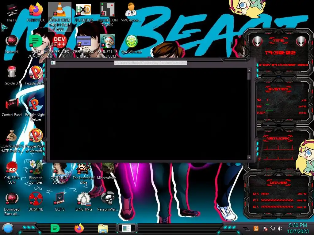The height and width of the screenshot is (235, 314).
Task: Click the volume speaker tray icon
Action: pos(280,228)
